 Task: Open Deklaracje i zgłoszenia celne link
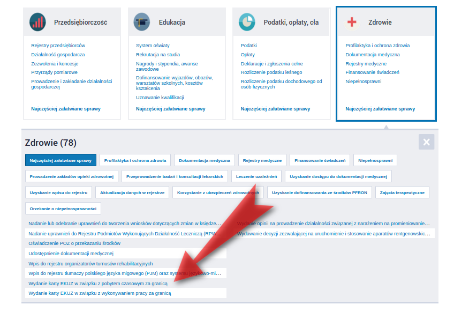271,63
